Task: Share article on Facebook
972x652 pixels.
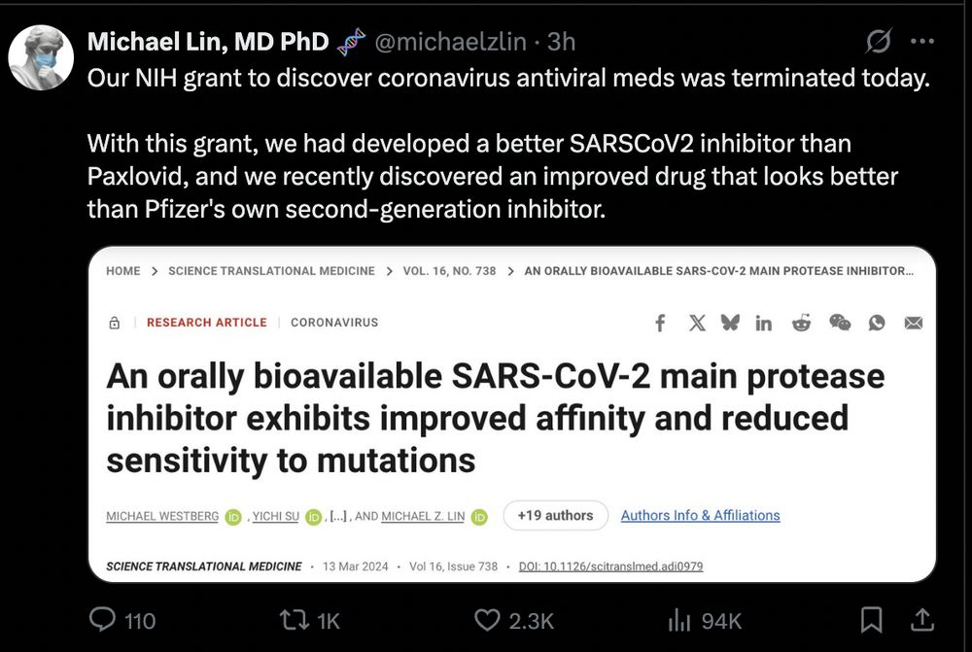Action: 661,323
